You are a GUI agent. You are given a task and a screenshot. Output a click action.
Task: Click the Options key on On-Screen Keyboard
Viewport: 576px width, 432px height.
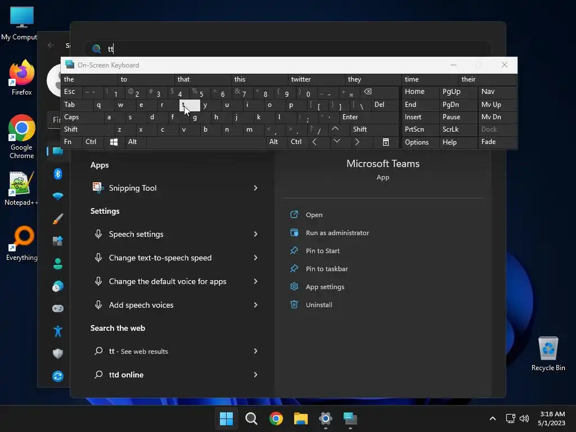pyautogui.click(x=421, y=142)
